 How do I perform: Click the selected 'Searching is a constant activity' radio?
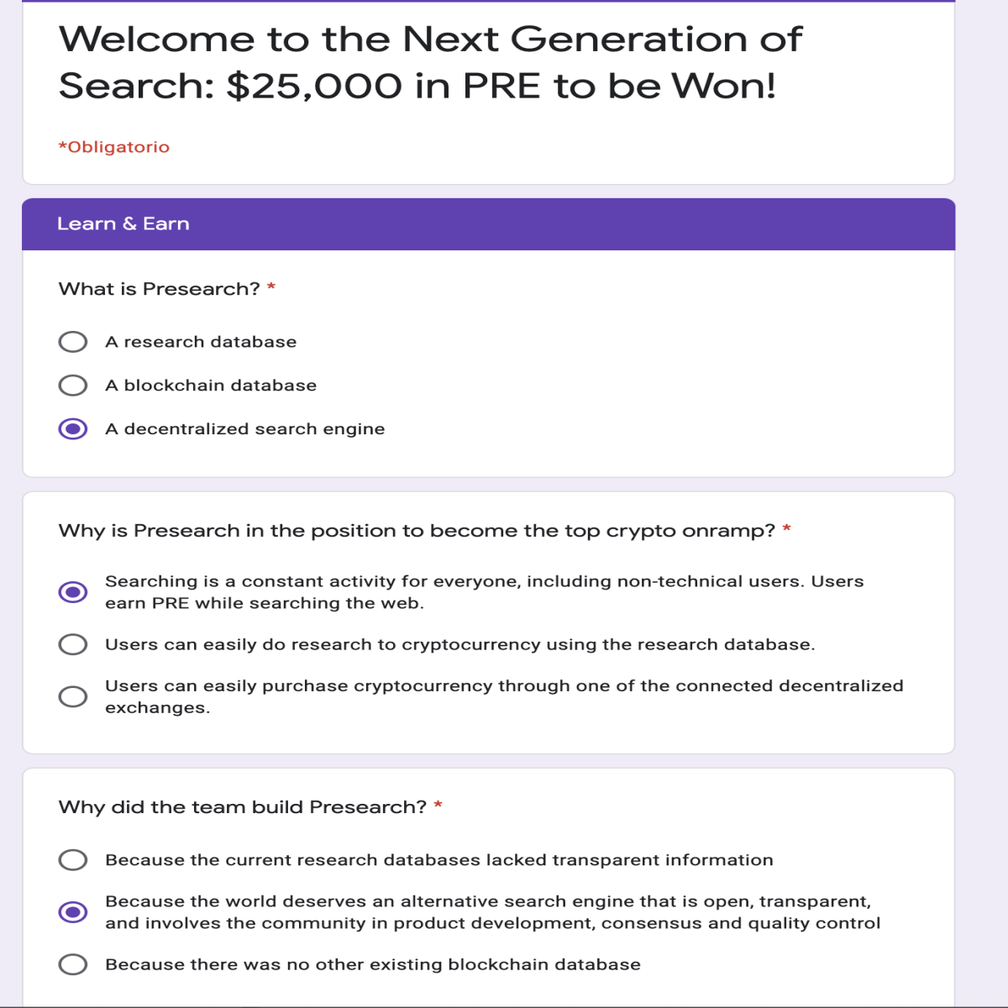point(73,592)
